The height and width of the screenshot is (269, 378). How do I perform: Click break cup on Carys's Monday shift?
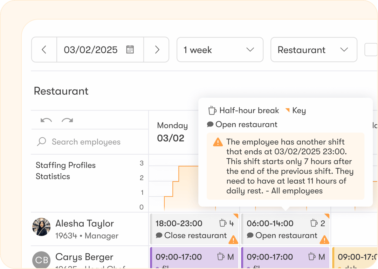(220, 256)
